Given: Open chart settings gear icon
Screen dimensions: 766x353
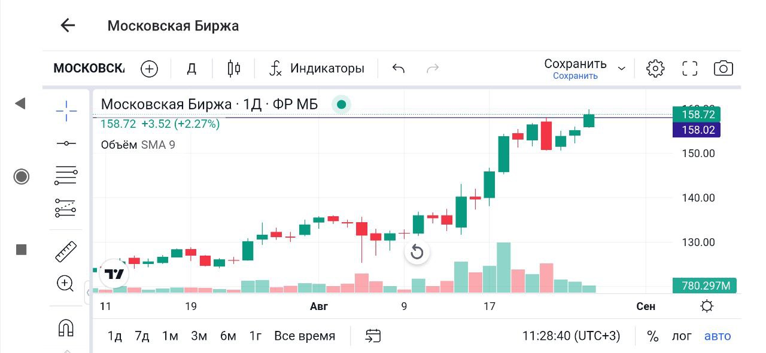Looking at the screenshot, I should pyautogui.click(x=655, y=69).
